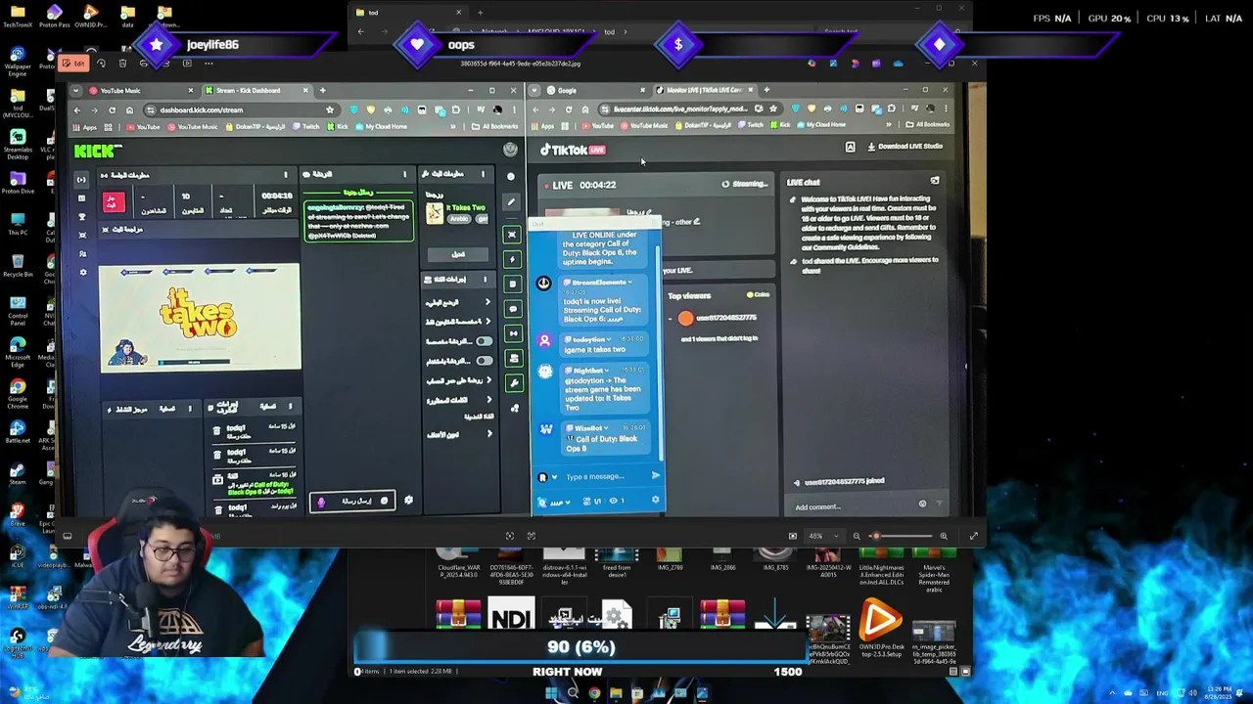Open Kick dashboard stream/live sidebar icon

tap(81, 179)
